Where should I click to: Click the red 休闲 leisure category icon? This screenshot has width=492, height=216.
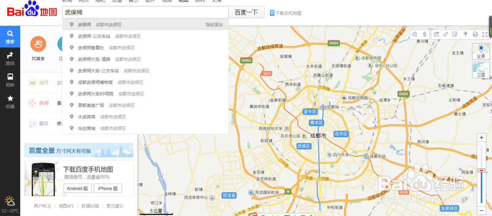(x=32, y=103)
